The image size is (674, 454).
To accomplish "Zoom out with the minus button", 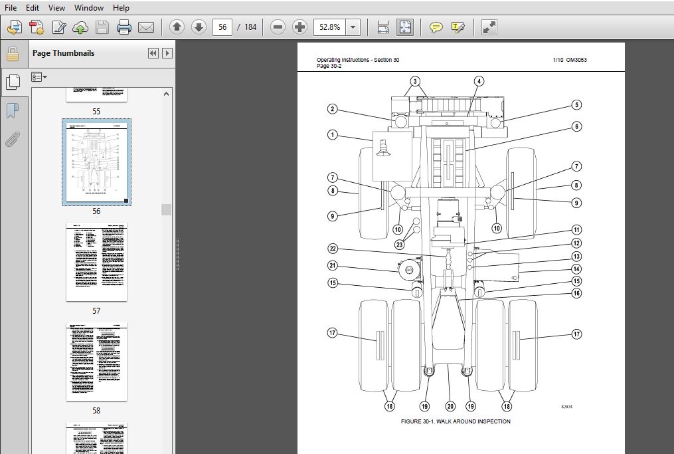I will pos(278,27).
